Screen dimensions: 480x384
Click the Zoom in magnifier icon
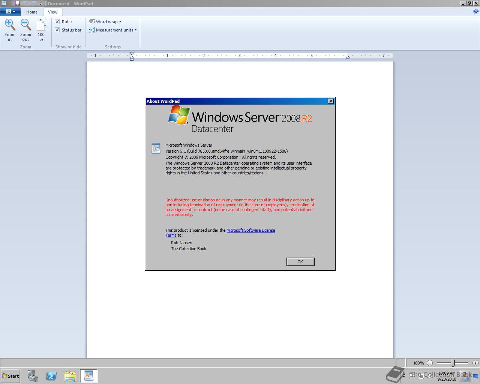(x=10, y=25)
